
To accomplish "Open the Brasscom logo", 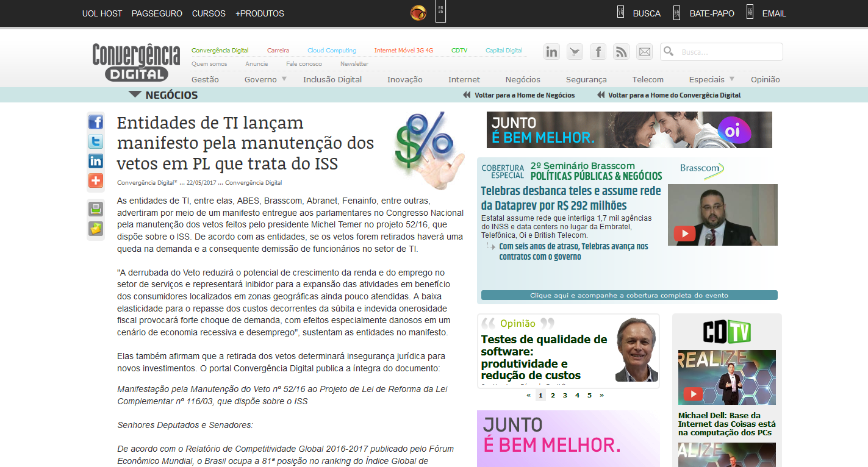I will tap(702, 170).
